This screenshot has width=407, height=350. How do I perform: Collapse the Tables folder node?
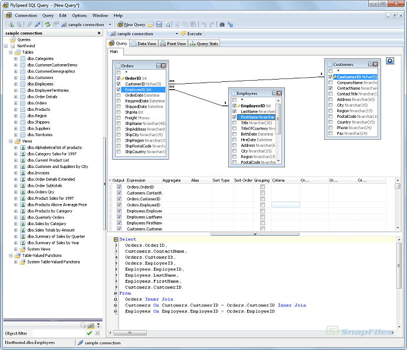11,52
